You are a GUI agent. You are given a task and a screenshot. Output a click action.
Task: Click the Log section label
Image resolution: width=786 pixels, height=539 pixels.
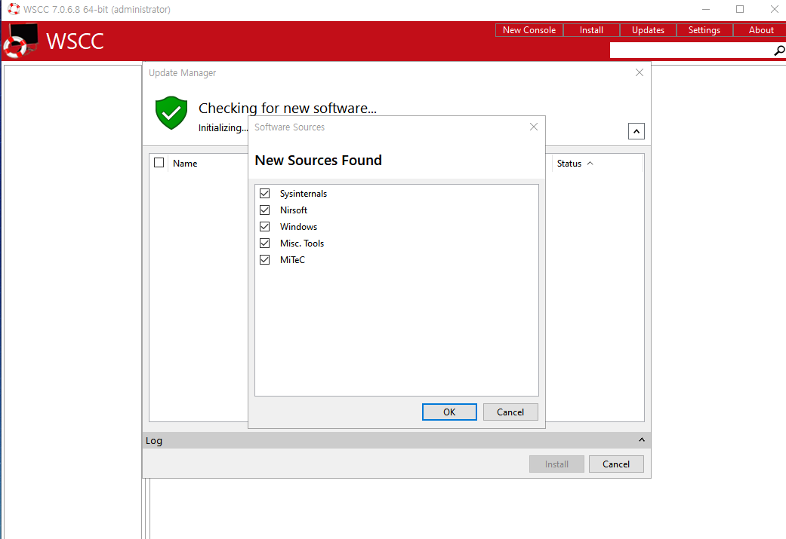154,440
